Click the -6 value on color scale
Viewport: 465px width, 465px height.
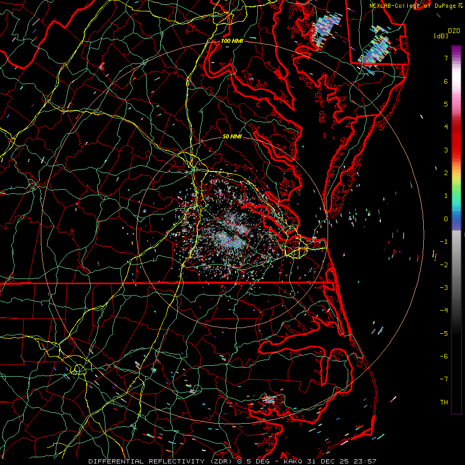point(444,357)
